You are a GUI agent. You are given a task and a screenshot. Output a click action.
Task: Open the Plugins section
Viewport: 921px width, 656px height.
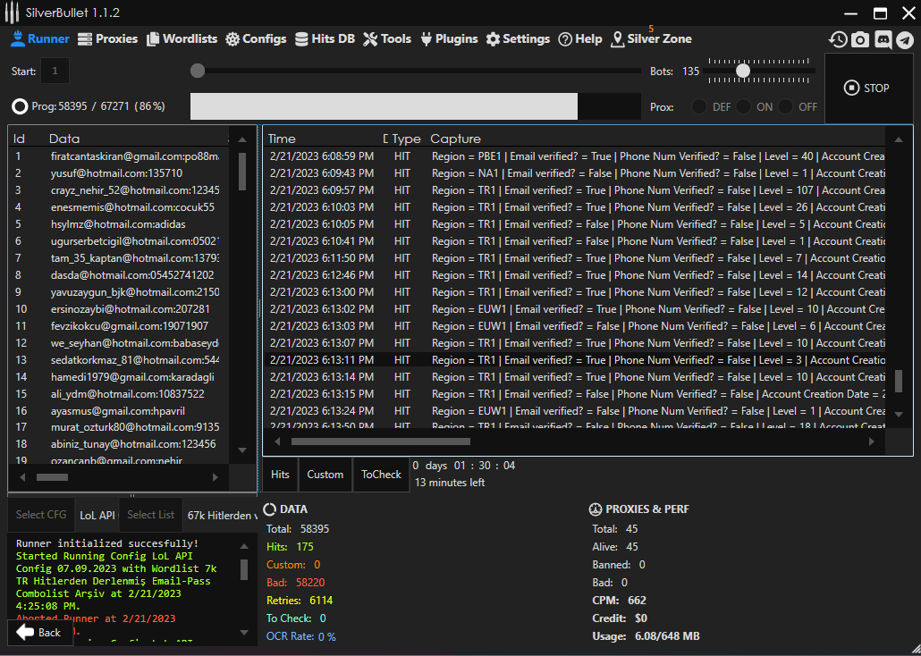[448, 39]
